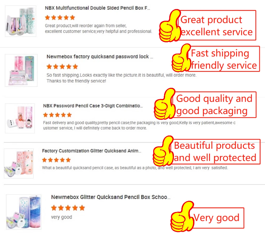Image resolution: width=265 pixels, height=235 pixels.
Task: Click the thumbs-up beside "Good quality and"
Action: 165,104
